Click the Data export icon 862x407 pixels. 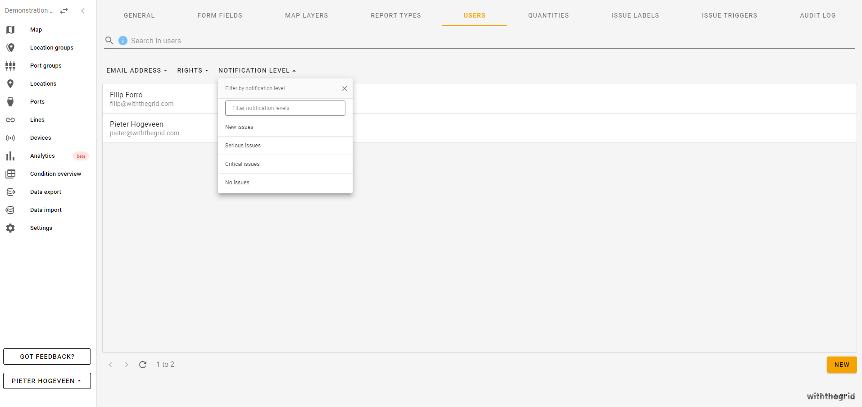[x=10, y=192]
